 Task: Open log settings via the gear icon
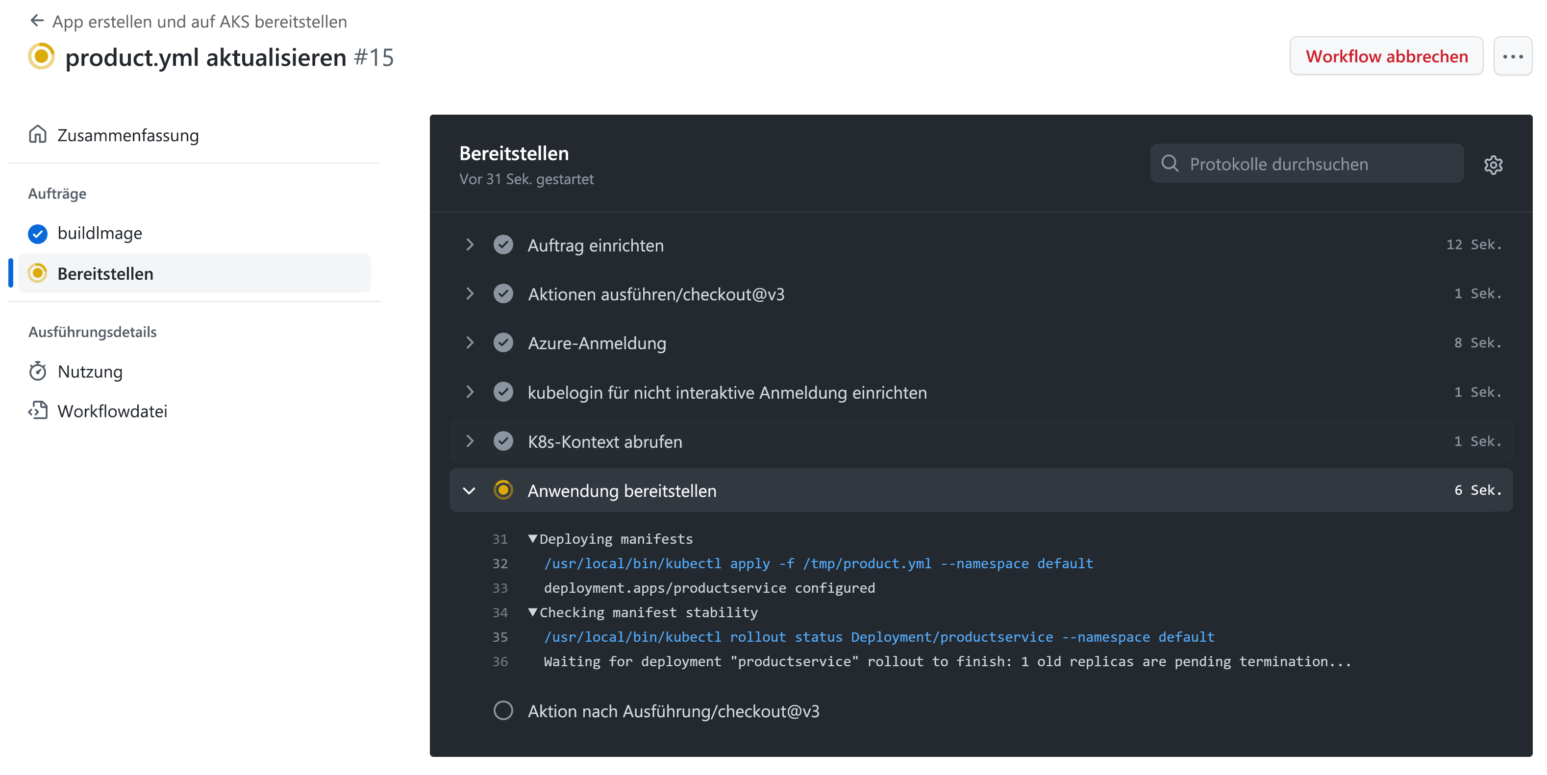(x=1494, y=165)
